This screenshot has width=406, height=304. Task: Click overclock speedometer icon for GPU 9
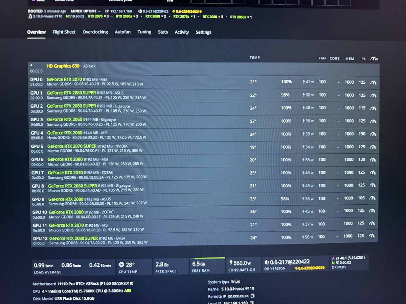click(x=373, y=198)
